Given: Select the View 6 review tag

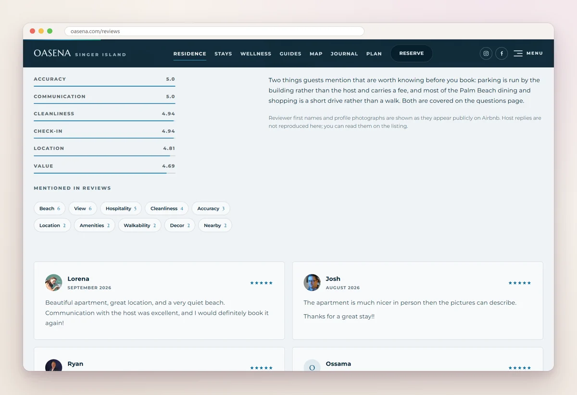Looking at the screenshot, I should (83, 209).
